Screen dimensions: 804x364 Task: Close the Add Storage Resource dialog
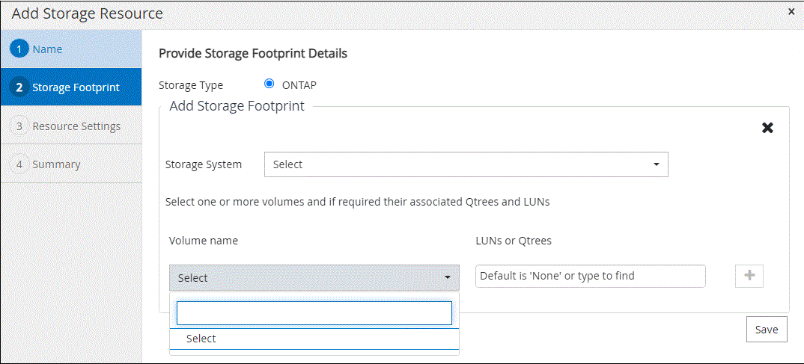(x=791, y=12)
